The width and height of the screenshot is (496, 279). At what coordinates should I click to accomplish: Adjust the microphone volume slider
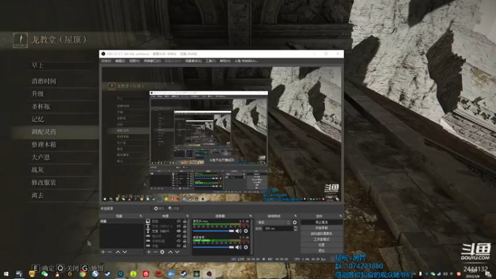213,231
